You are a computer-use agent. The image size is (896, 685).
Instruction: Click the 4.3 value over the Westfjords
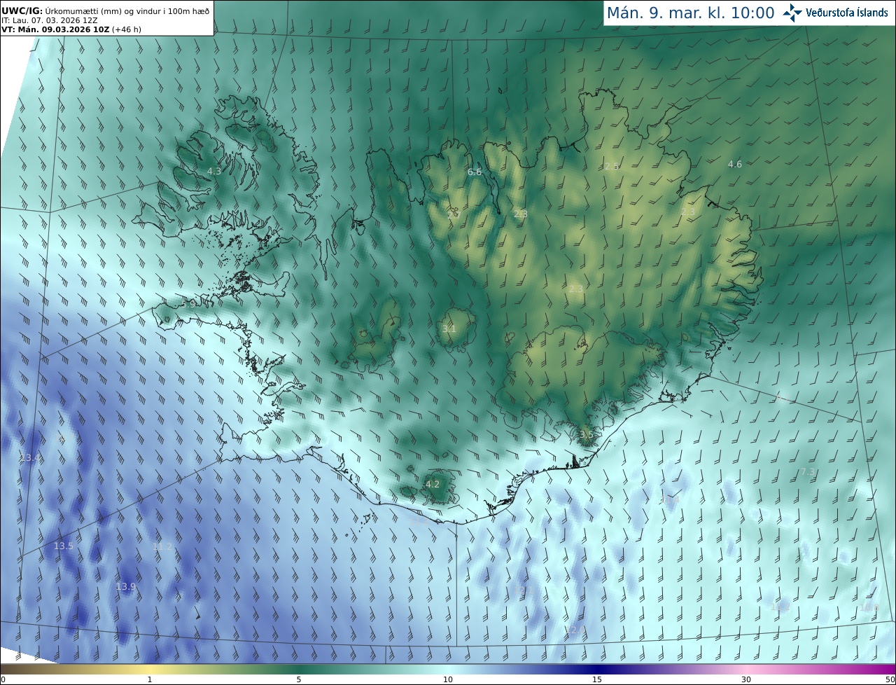coord(214,171)
